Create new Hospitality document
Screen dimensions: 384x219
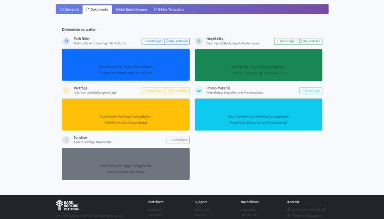click(309, 41)
